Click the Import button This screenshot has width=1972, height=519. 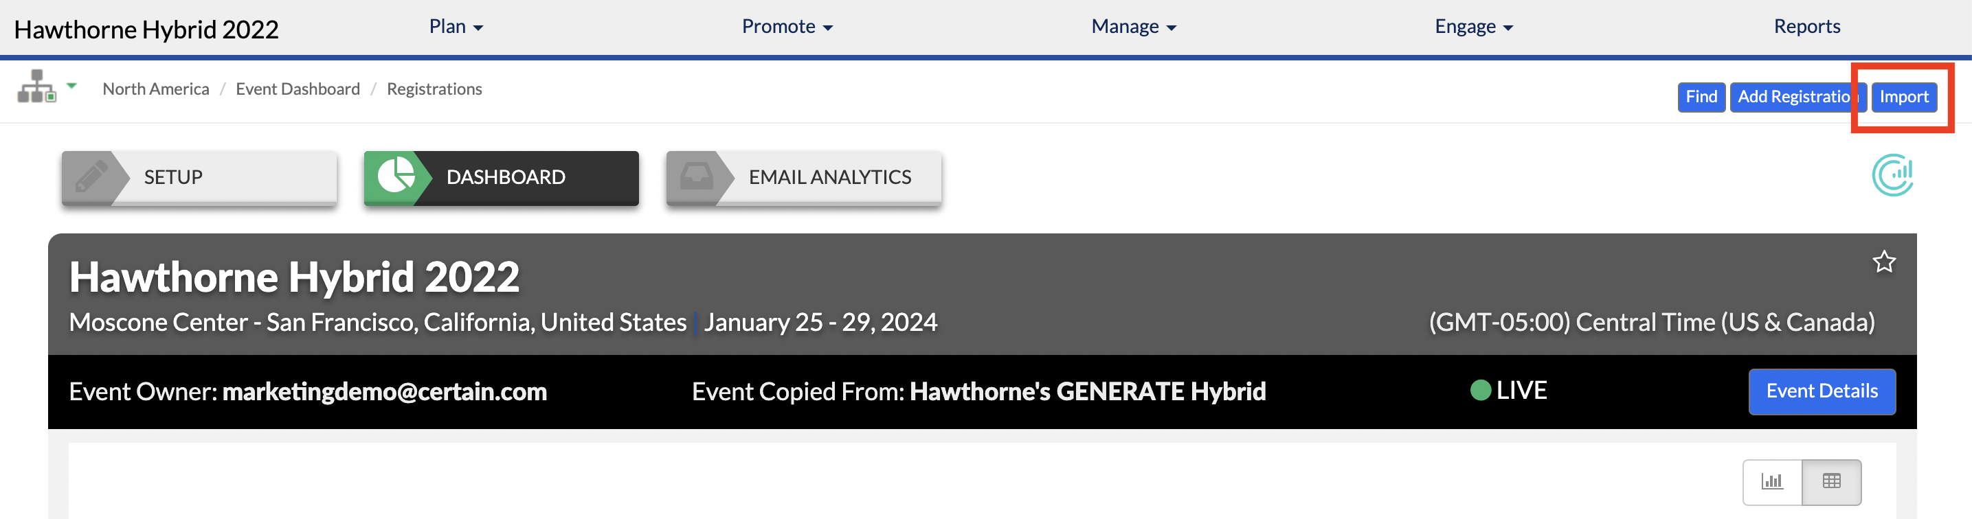pyautogui.click(x=1904, y=97)
